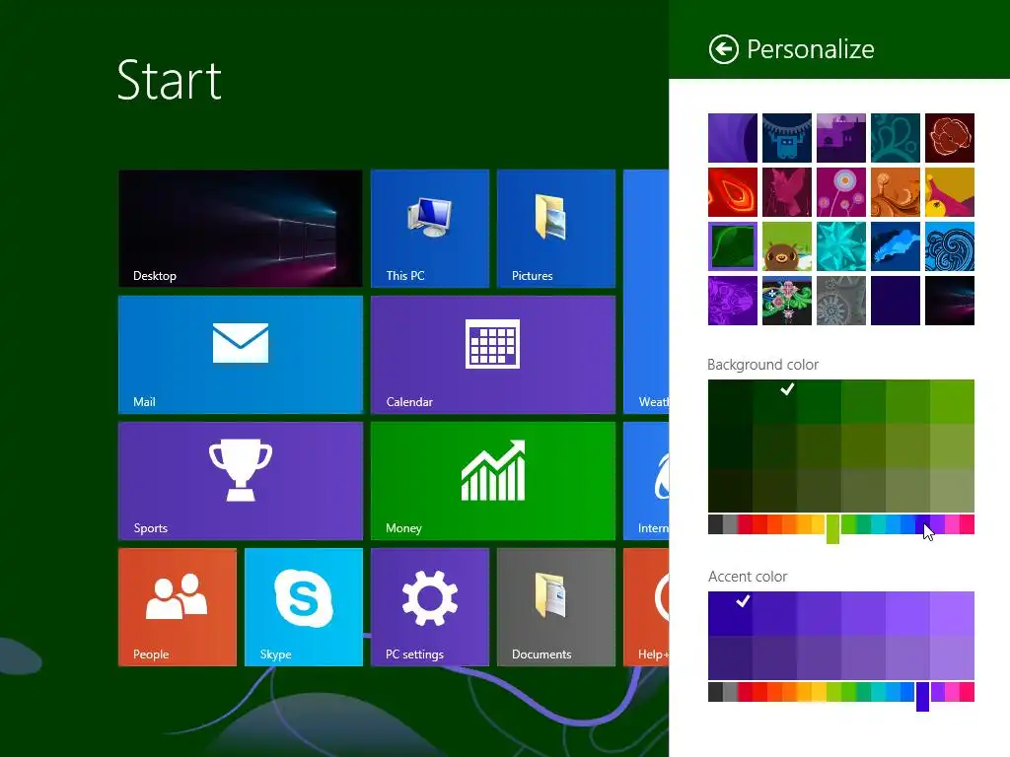Pick the brightest green background shade

coord(952,402)
